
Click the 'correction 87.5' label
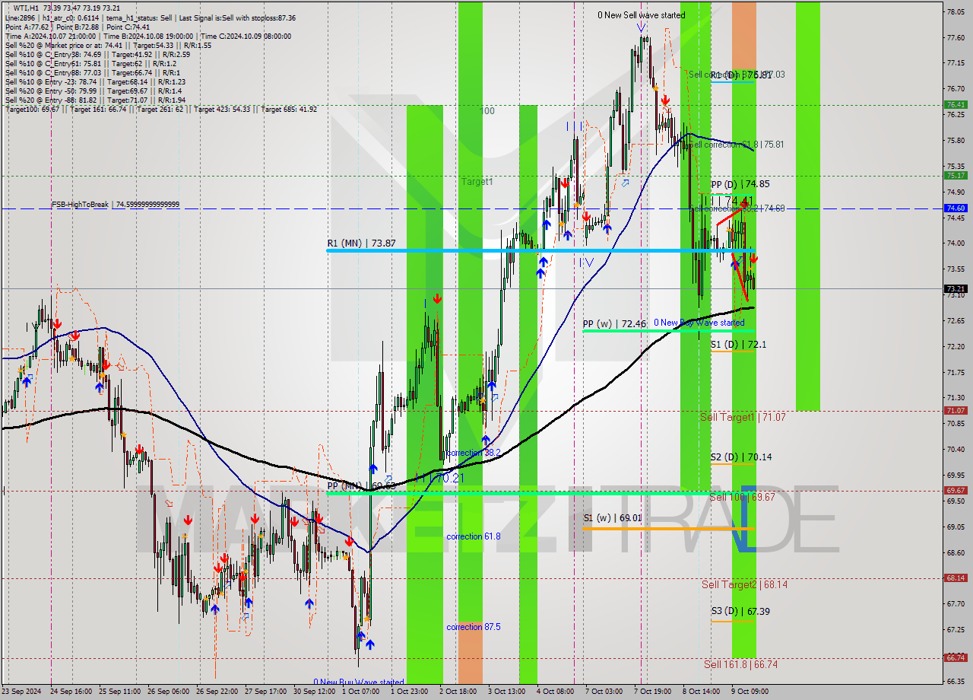tap(473, 627)
